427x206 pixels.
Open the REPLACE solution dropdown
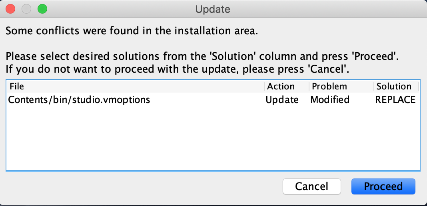(395, 100)
